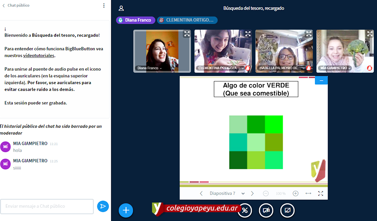Open the videotutoriales link
The height and width of the screenshot is (221, 377).
tap(39, 56)
